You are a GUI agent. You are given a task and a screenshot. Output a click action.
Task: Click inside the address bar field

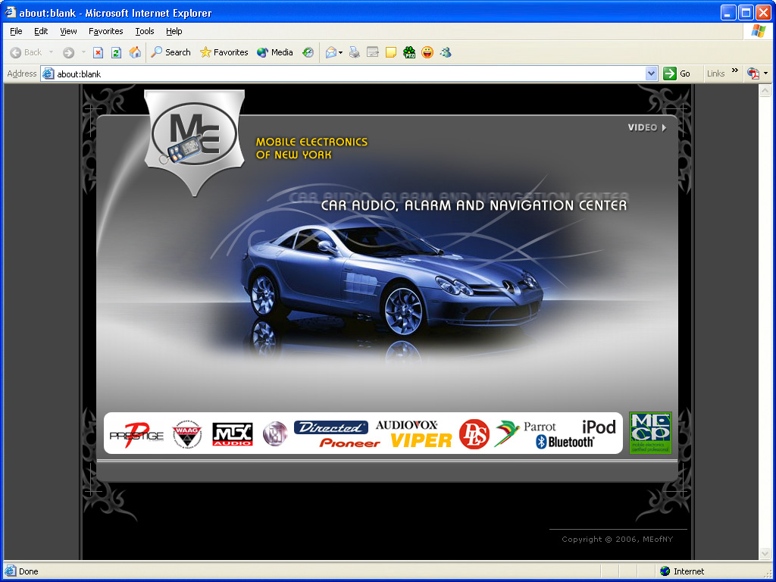(341, 74)
